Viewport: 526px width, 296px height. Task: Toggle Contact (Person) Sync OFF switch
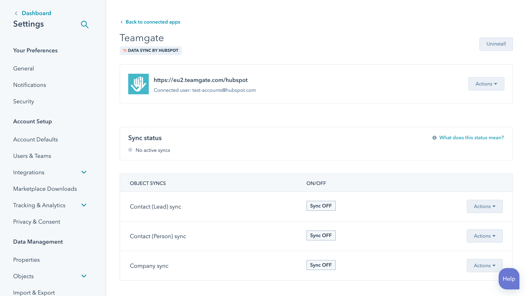click(321, 235)
